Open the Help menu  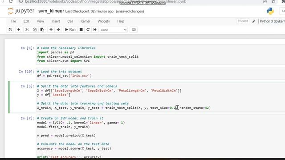121,21
